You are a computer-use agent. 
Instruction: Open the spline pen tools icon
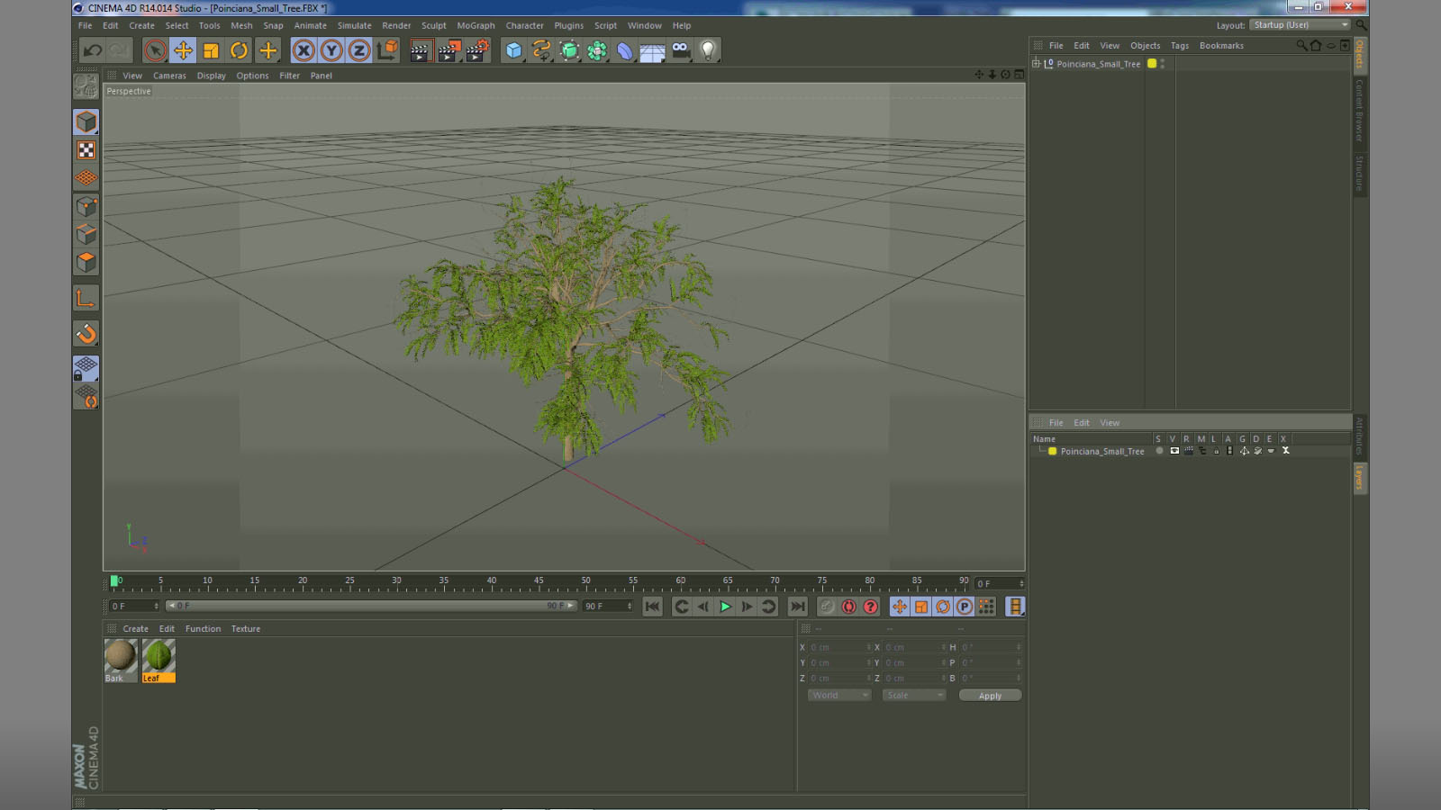click(541, 50)
